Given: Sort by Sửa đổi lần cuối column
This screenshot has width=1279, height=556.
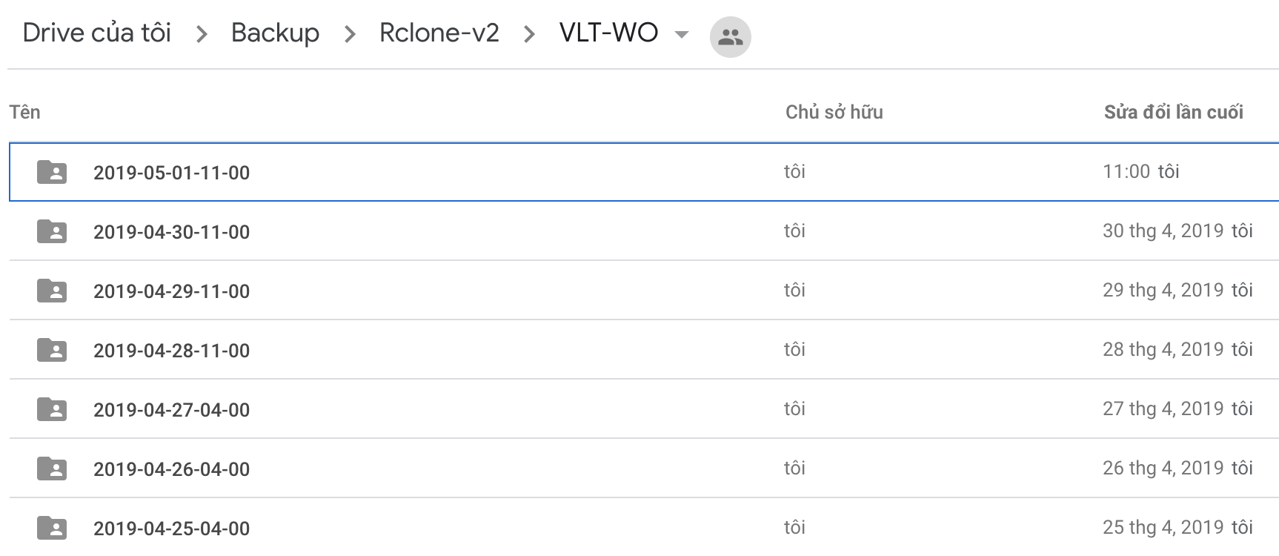Looking at the screenshot, I should tap(1174, 112).
